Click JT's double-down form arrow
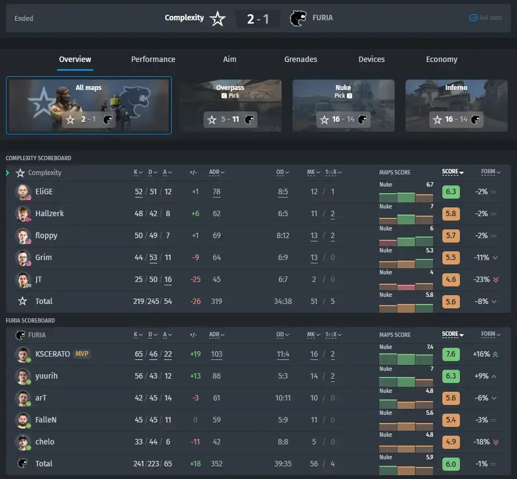 click(496, 280)
